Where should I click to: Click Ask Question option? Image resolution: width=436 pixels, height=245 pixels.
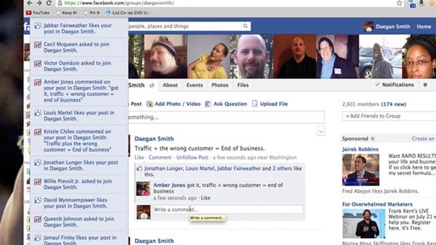(x=225, y=104)
